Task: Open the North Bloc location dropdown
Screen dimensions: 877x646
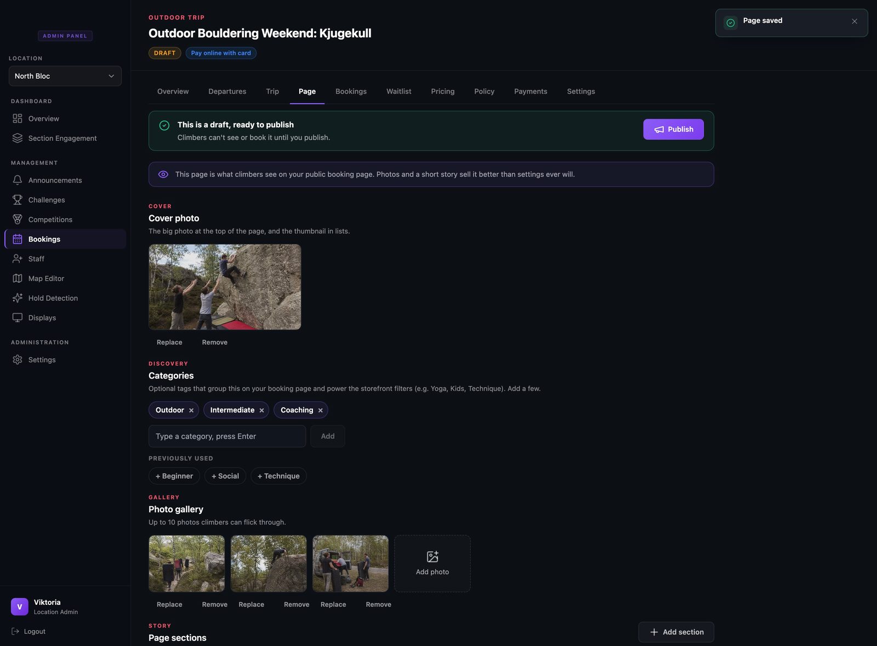Action: (65, 76)
